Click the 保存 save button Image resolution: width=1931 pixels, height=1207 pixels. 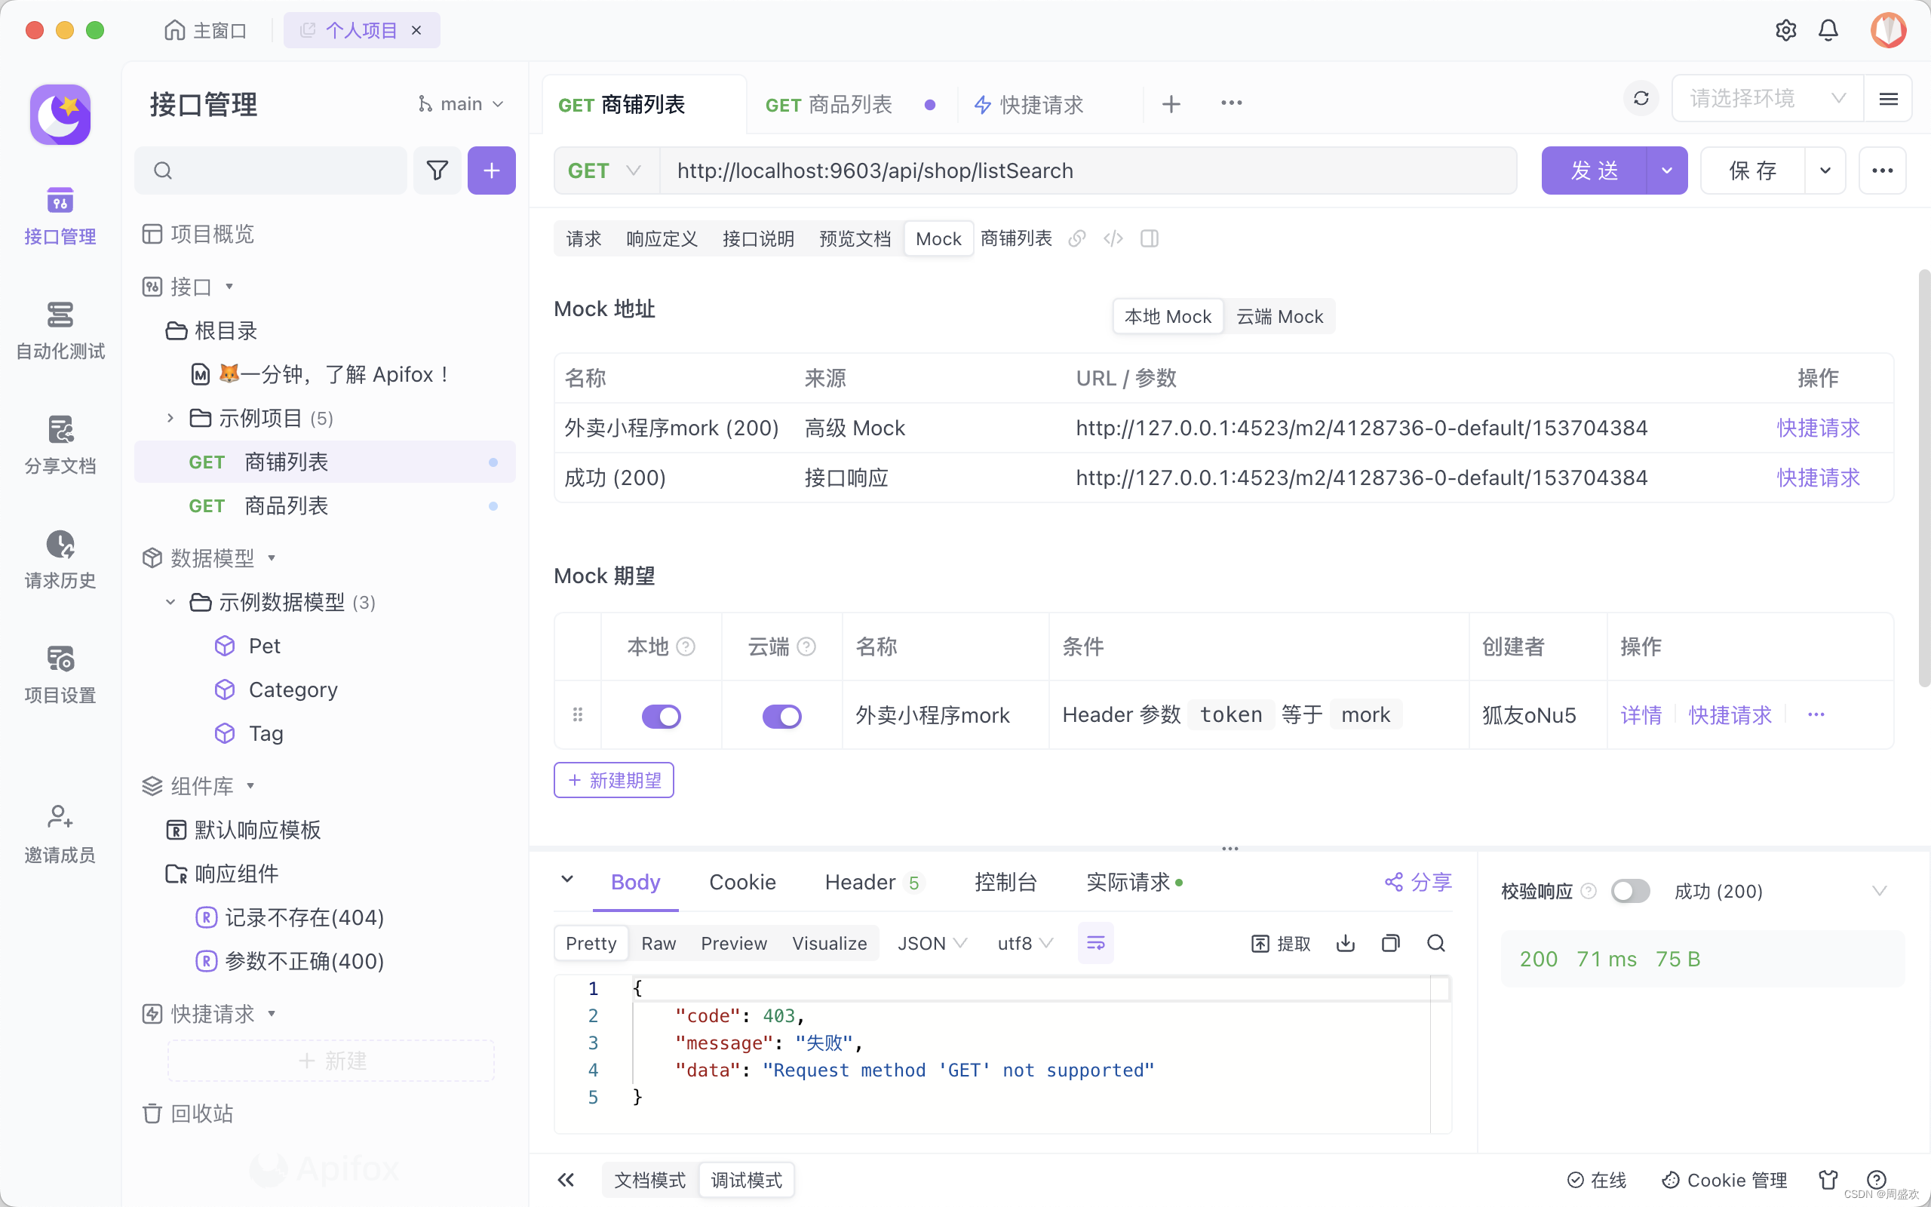(1752, 170)
